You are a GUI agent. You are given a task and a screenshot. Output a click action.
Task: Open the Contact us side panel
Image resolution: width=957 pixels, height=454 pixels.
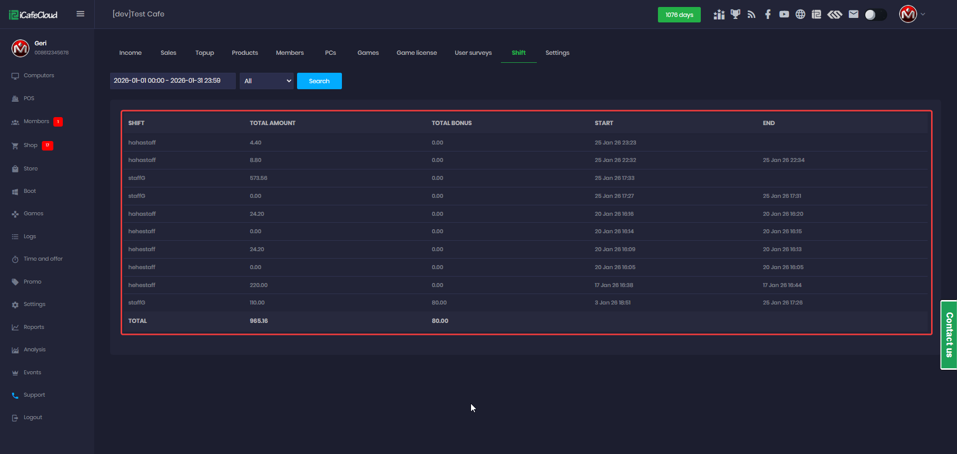pyautogui.click(x=949, y=334)
